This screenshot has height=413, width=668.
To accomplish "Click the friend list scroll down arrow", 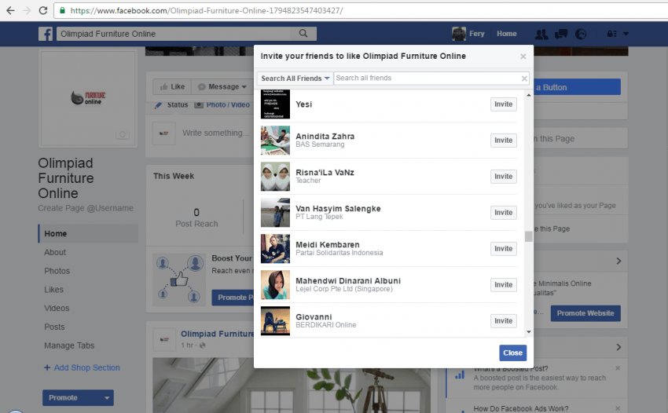I will point(529,331).
